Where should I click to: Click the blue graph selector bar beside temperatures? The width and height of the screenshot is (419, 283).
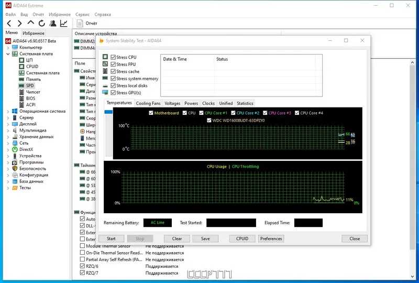pyautogui.click(x=108, y=112)
